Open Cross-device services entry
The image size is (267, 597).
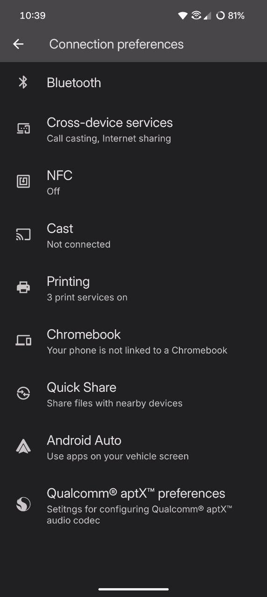click(x=133, y=129)
